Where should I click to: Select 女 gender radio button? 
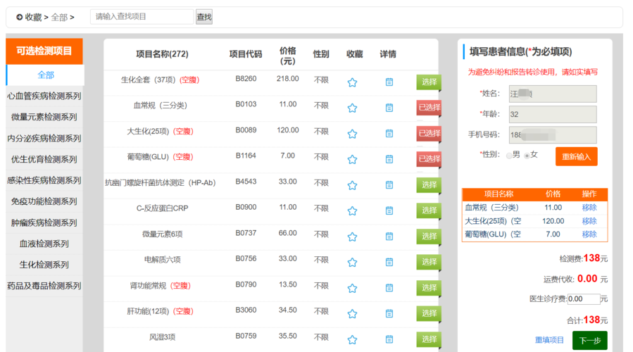tap(527, 156)
